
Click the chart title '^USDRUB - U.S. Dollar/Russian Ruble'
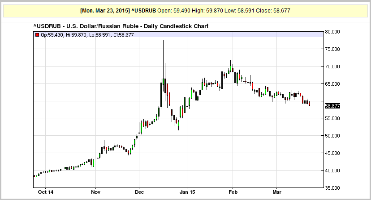(x=86, y=26)
